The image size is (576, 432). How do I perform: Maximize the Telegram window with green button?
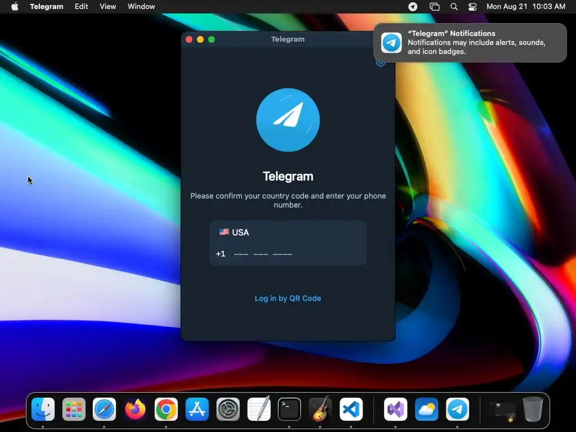coord(211,39)
